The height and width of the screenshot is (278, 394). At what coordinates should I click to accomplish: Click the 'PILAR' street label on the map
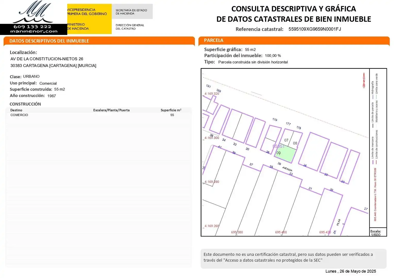tap(339, 222)
